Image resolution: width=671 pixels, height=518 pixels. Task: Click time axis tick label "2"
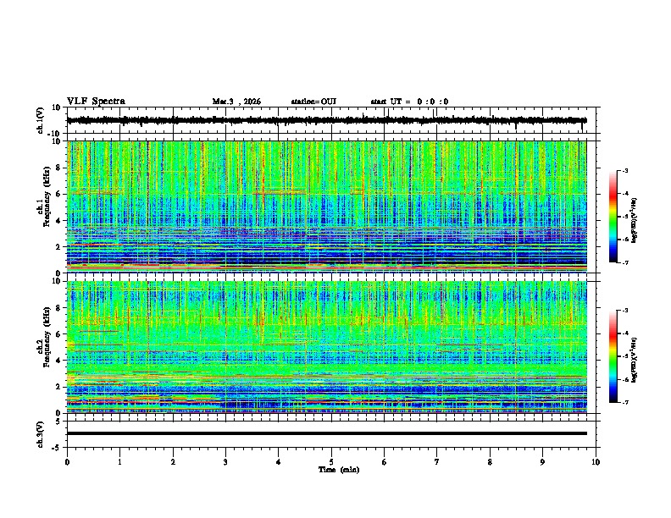click(x=173, y=462)
